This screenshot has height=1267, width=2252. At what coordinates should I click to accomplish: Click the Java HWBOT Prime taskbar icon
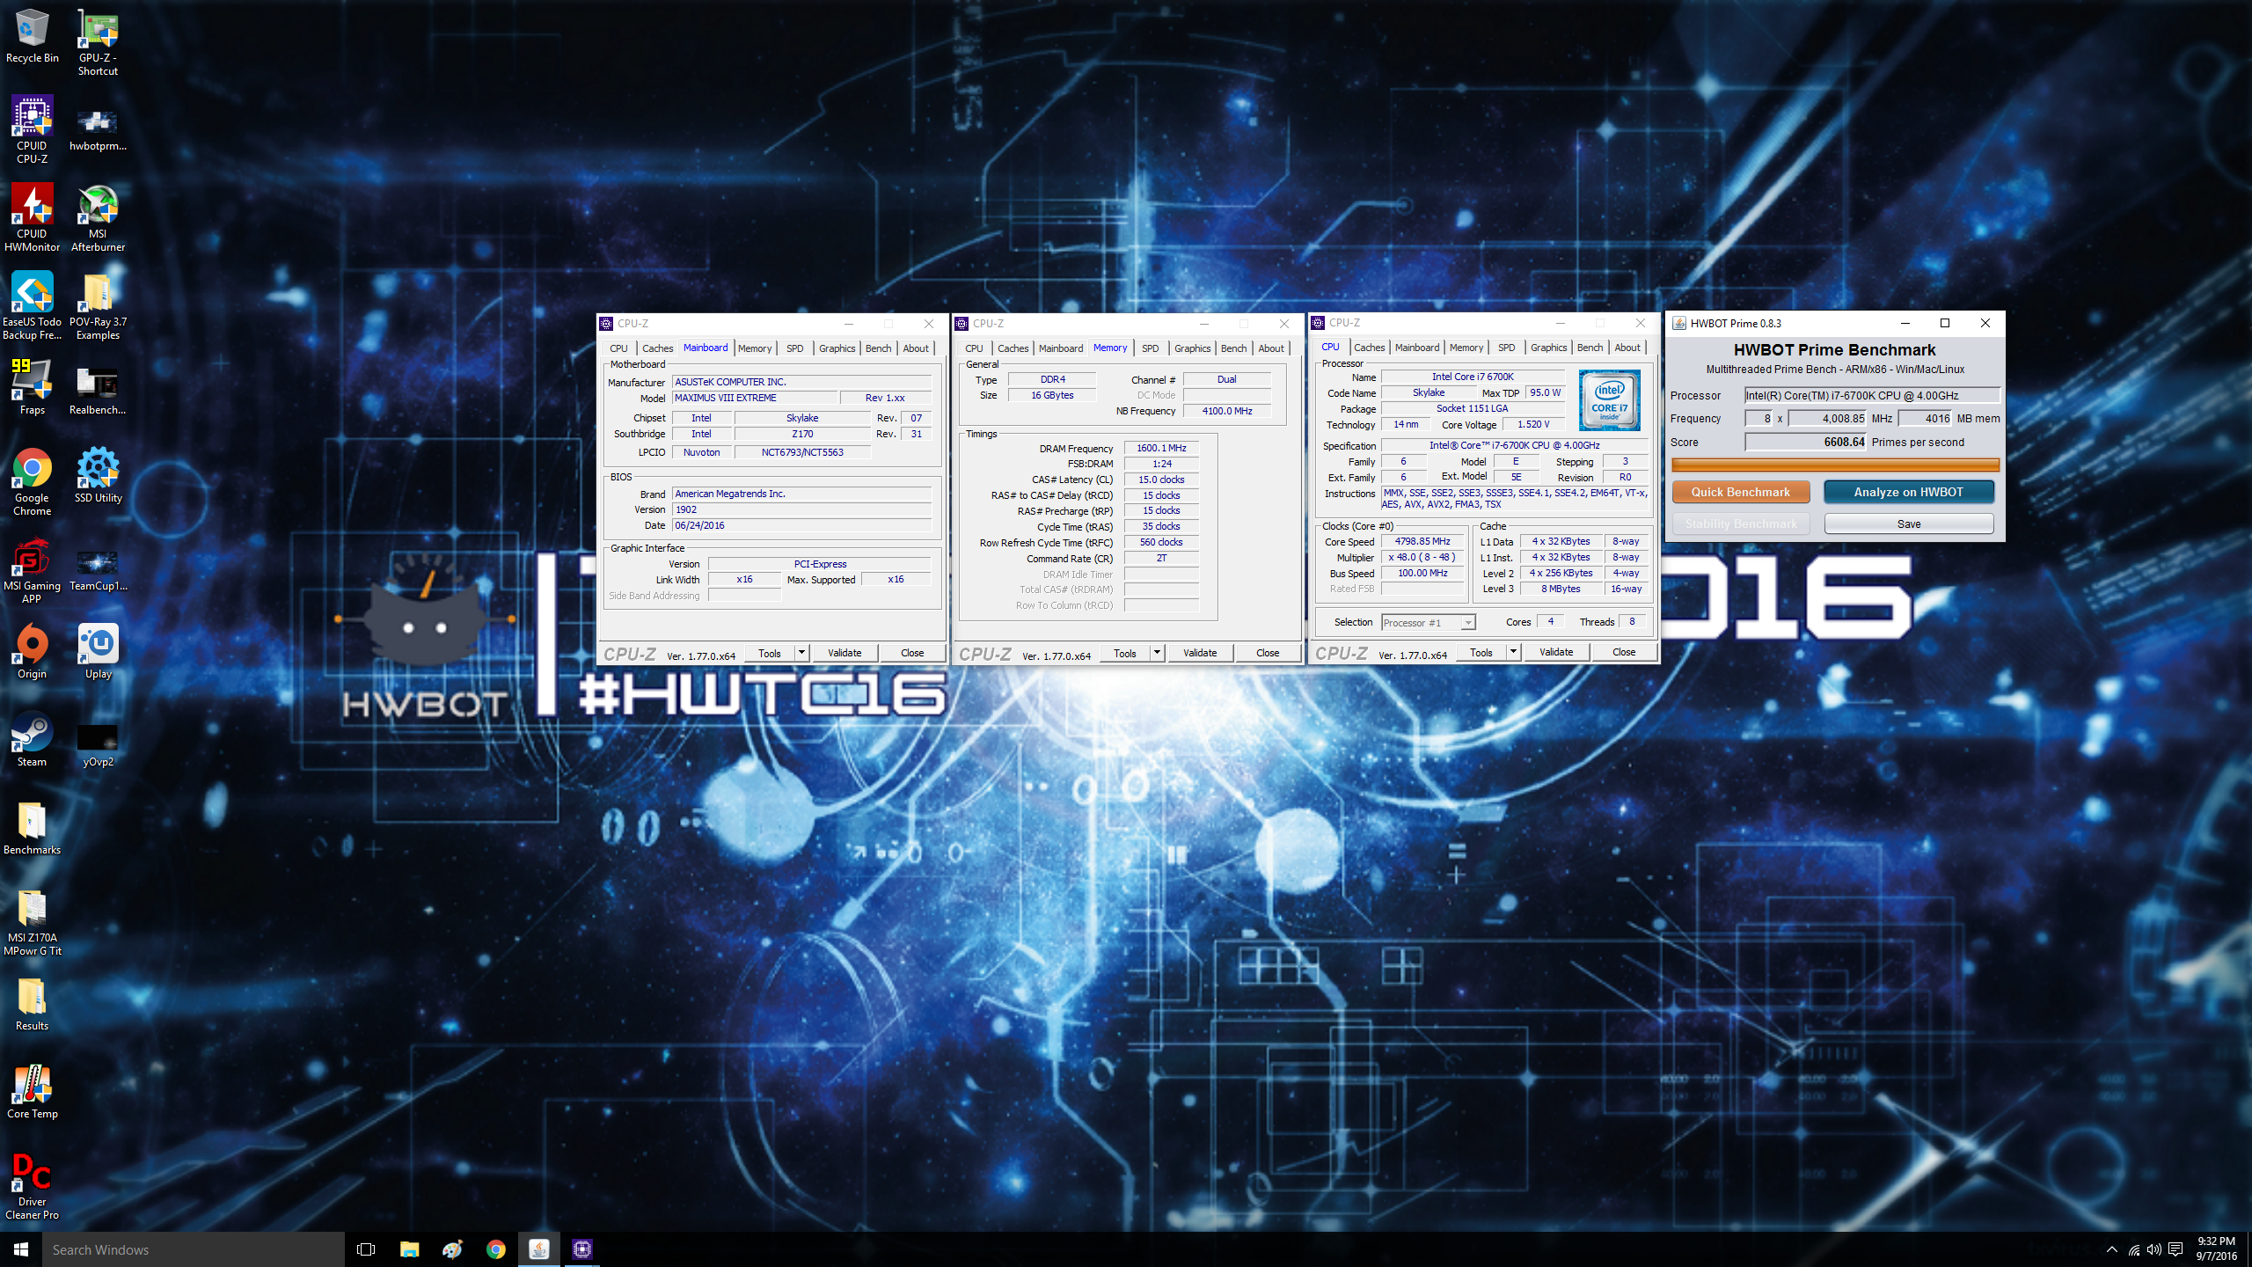(x=538, y=1249)
